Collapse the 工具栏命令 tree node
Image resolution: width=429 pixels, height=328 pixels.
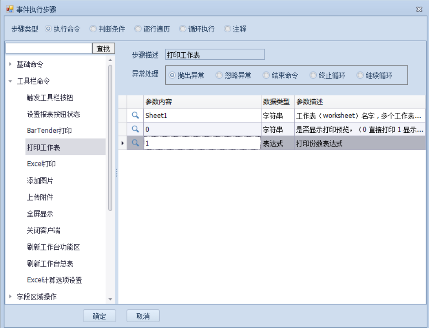coord(11,81)
